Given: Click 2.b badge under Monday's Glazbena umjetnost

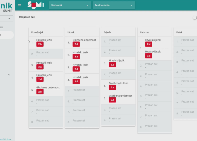Looking at the screenshot, I should point(40,92).
